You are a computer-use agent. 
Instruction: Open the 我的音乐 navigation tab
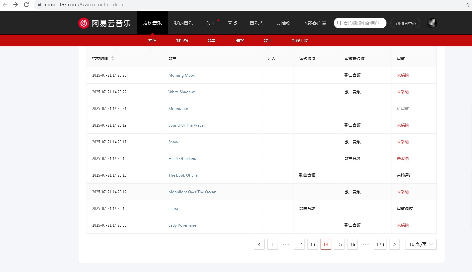pos(183,23)
